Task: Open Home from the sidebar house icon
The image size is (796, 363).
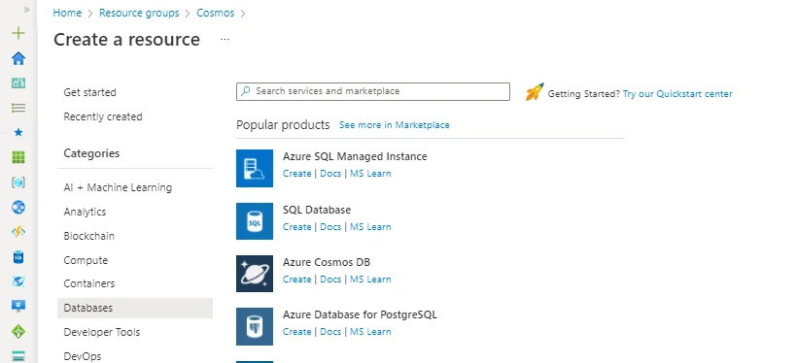Action: [x=18, y=58]
